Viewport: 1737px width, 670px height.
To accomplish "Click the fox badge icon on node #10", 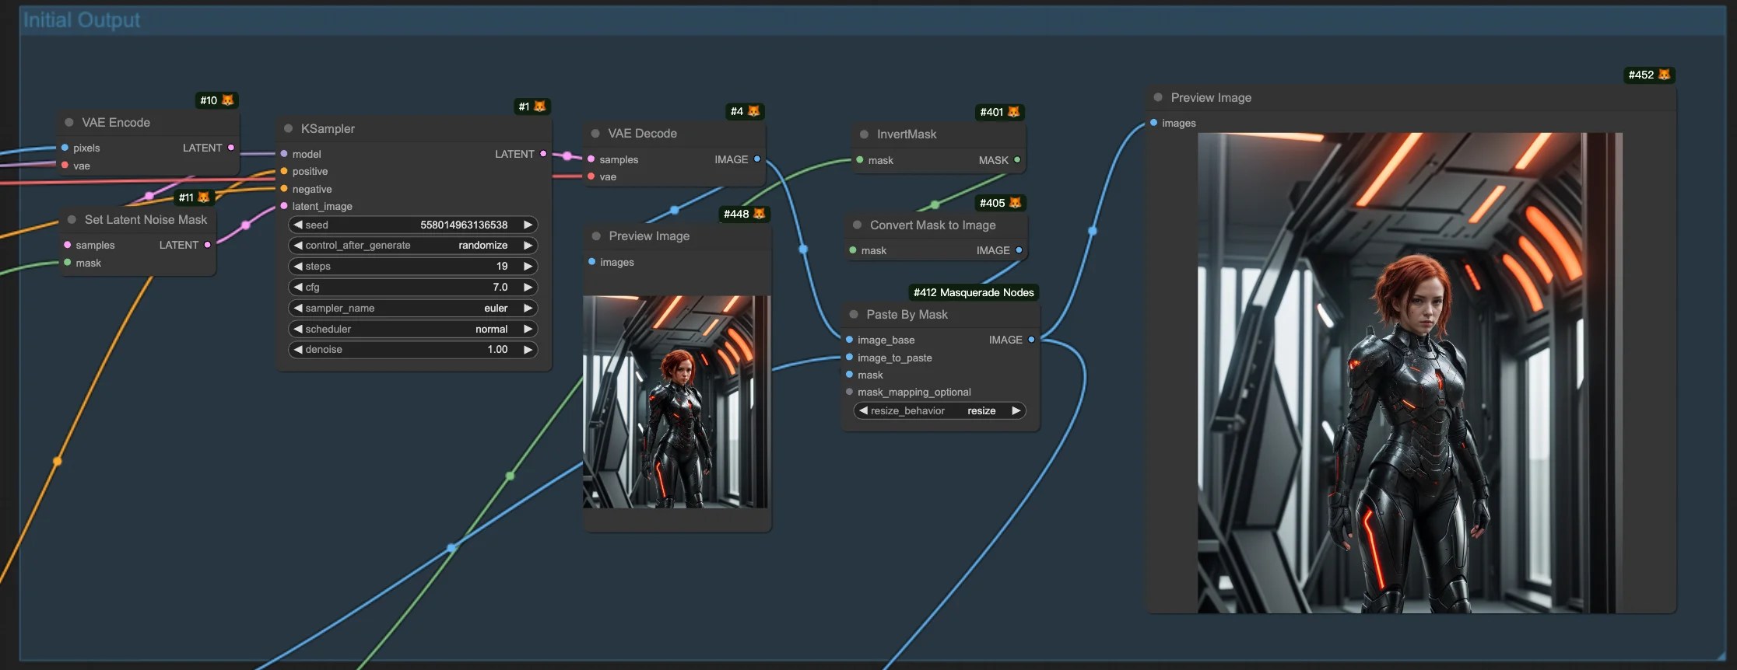I will [x=228, y=100].
